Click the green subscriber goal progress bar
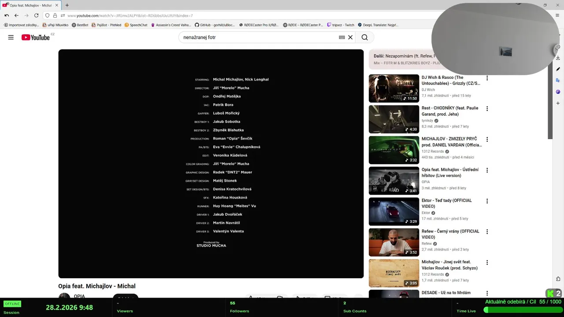 523,310
